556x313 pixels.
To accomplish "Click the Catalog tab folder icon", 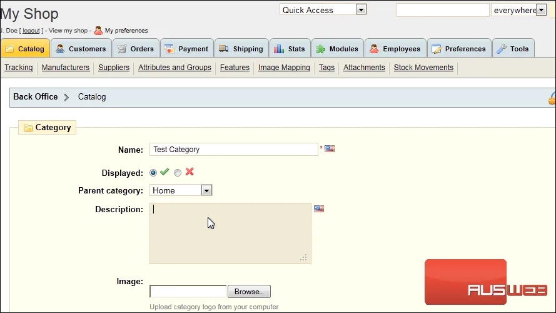I will [x=10, y=49].
